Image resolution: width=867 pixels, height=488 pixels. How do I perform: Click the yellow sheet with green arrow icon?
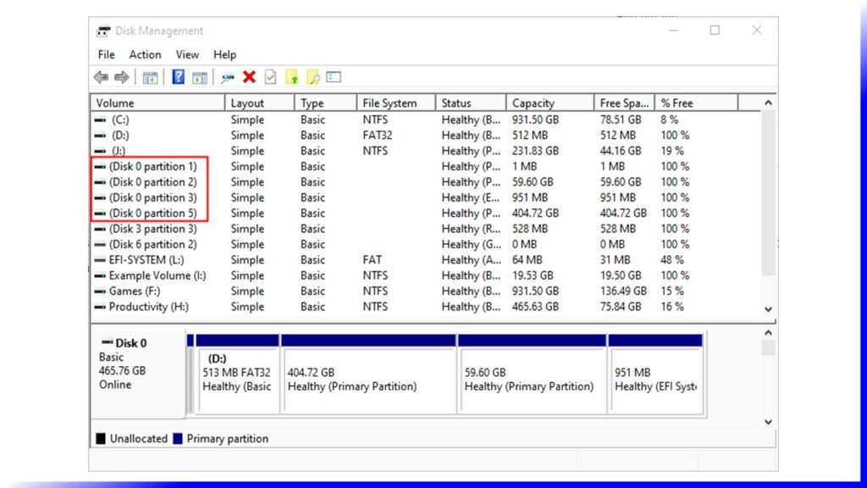[x=292, y=77]
